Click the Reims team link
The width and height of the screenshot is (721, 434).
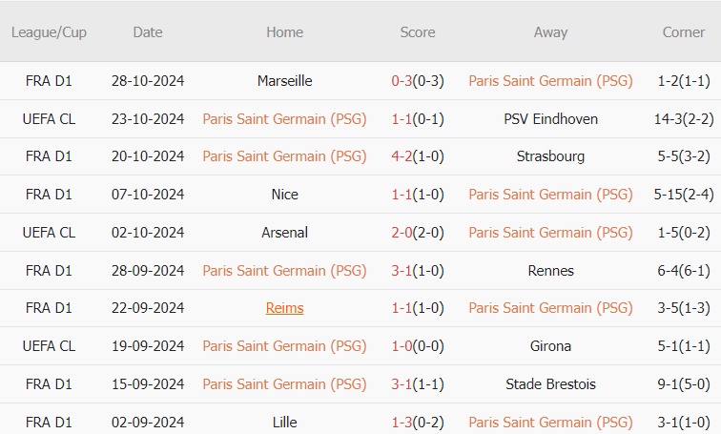[x=284, y=308]
